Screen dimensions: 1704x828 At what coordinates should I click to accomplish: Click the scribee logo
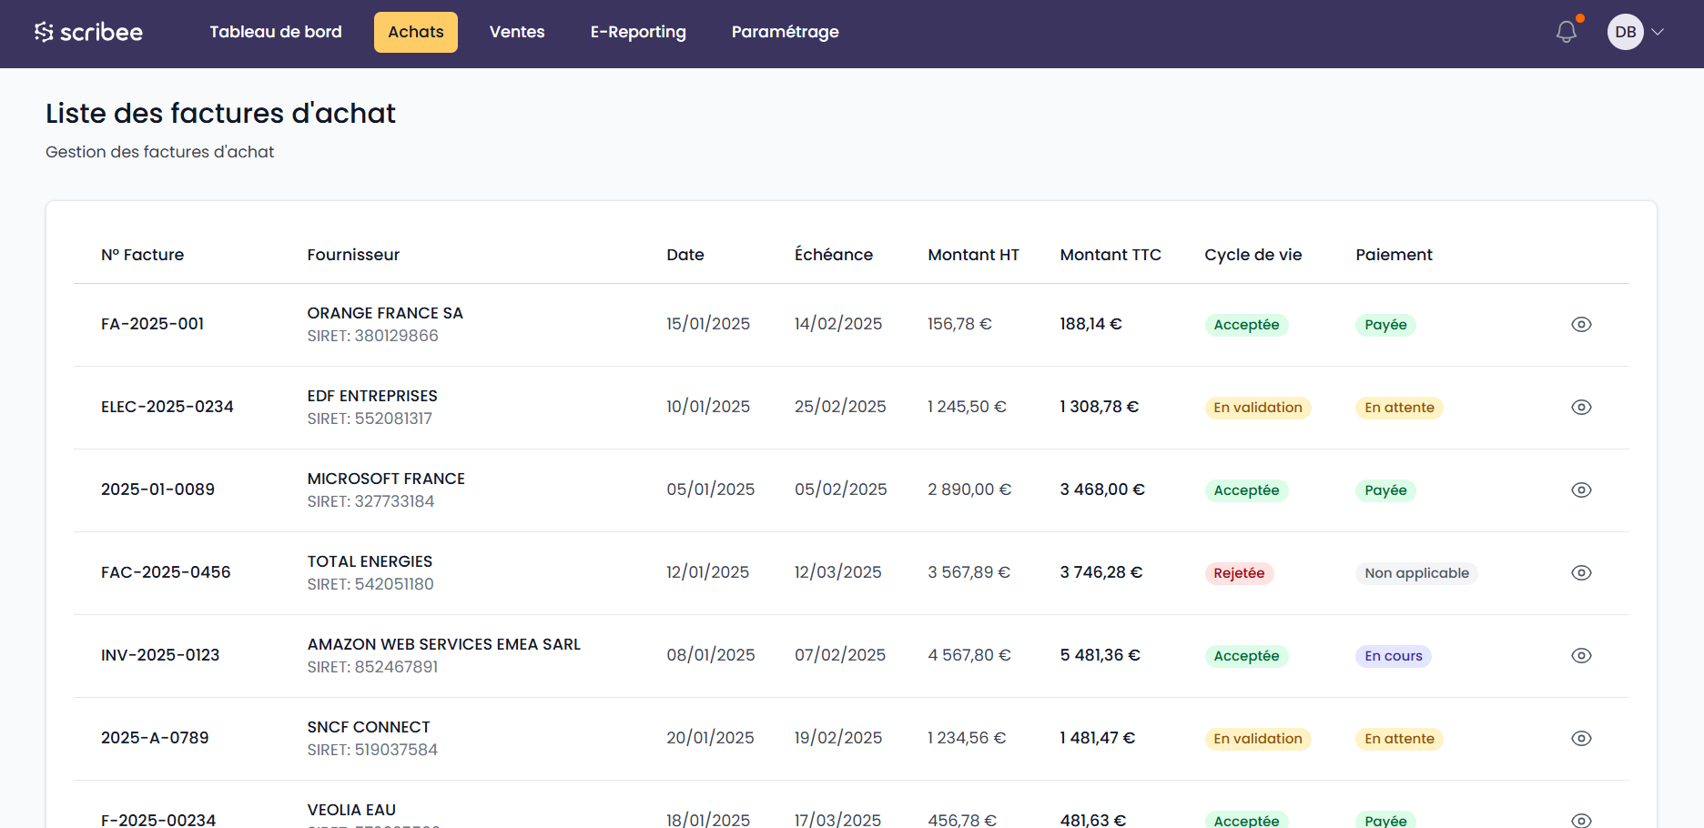[x=88, y=32]
